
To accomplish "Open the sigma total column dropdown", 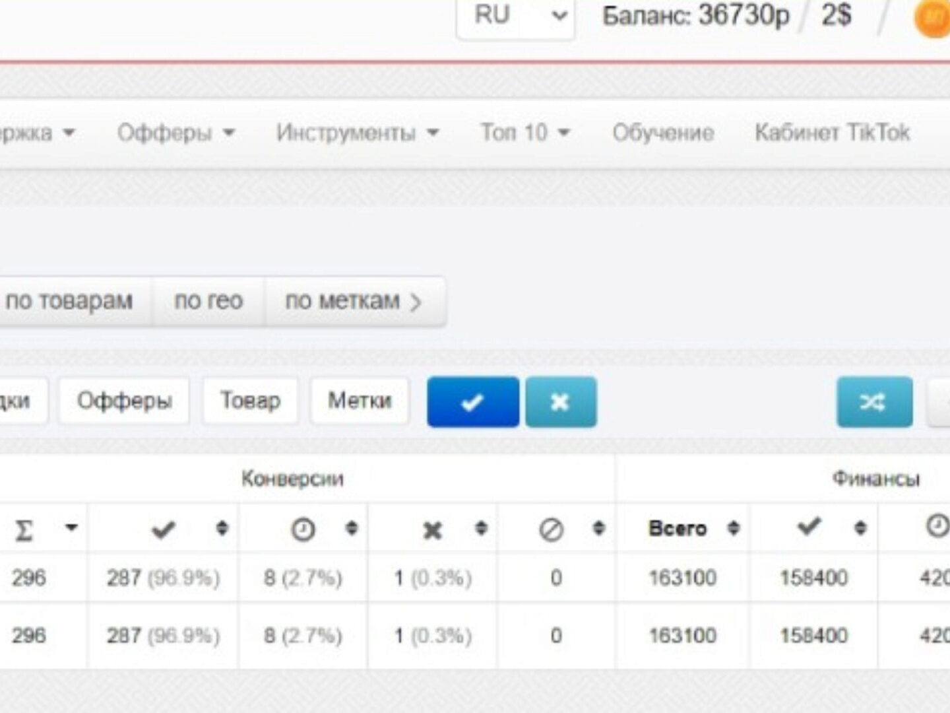I will (x=71, y=528).
